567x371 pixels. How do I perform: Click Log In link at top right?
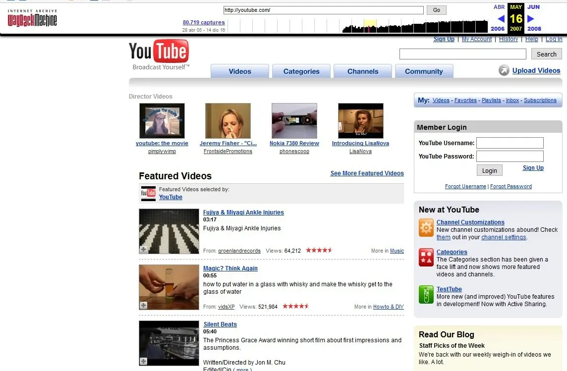pyautogui.click(x=554, y=39)
